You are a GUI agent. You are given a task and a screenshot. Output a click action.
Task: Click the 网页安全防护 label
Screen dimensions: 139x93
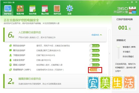[x=19, y=46]
